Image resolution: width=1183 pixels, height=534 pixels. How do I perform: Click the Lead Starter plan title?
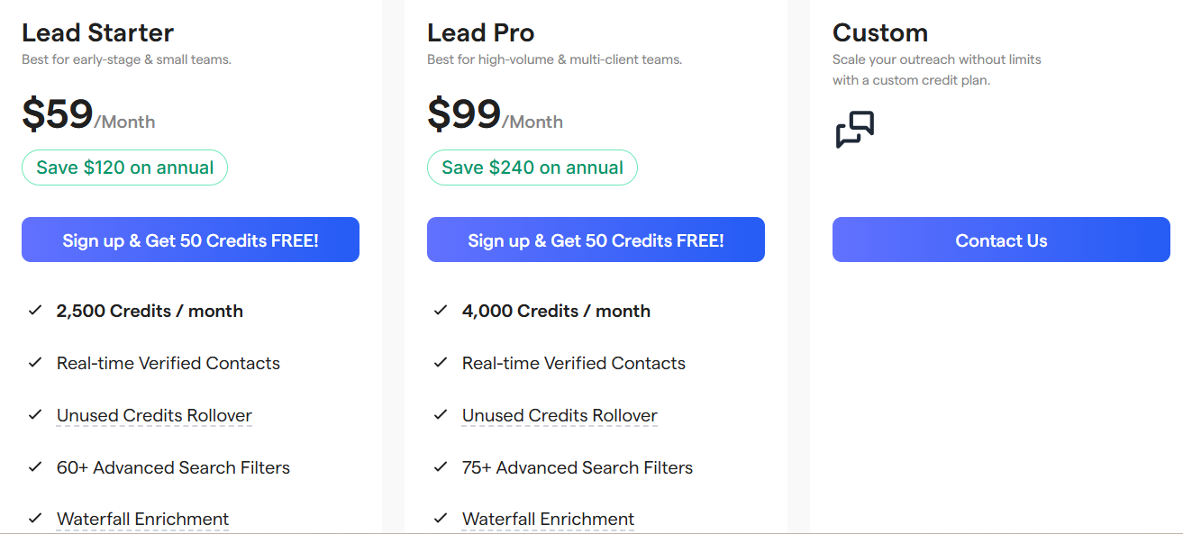(97, 32)
